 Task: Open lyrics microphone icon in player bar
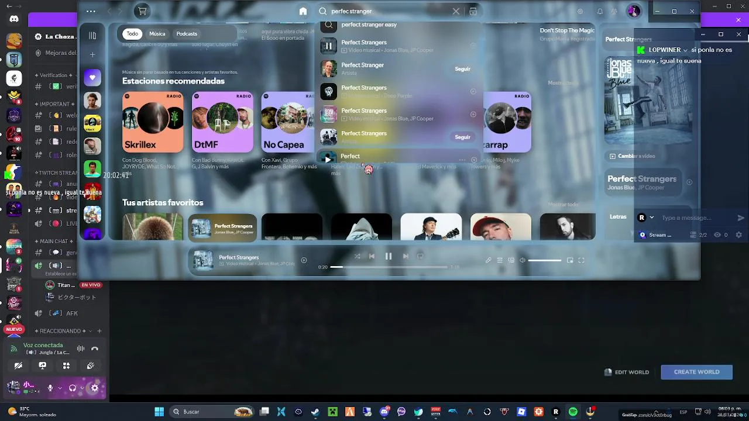(x=488, y=260)
